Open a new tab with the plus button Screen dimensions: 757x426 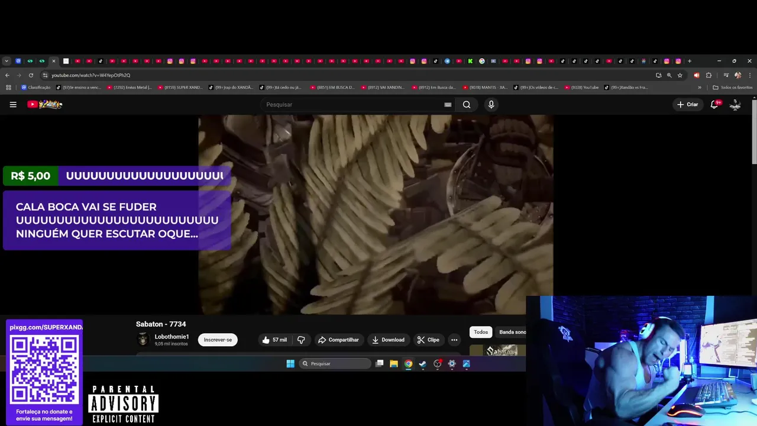pyautogui.click(x=689, y=61)
